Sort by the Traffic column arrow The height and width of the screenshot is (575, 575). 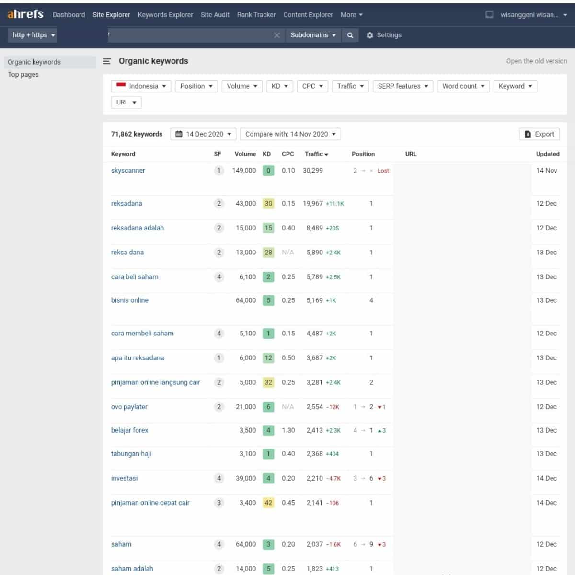click(328, 154)
